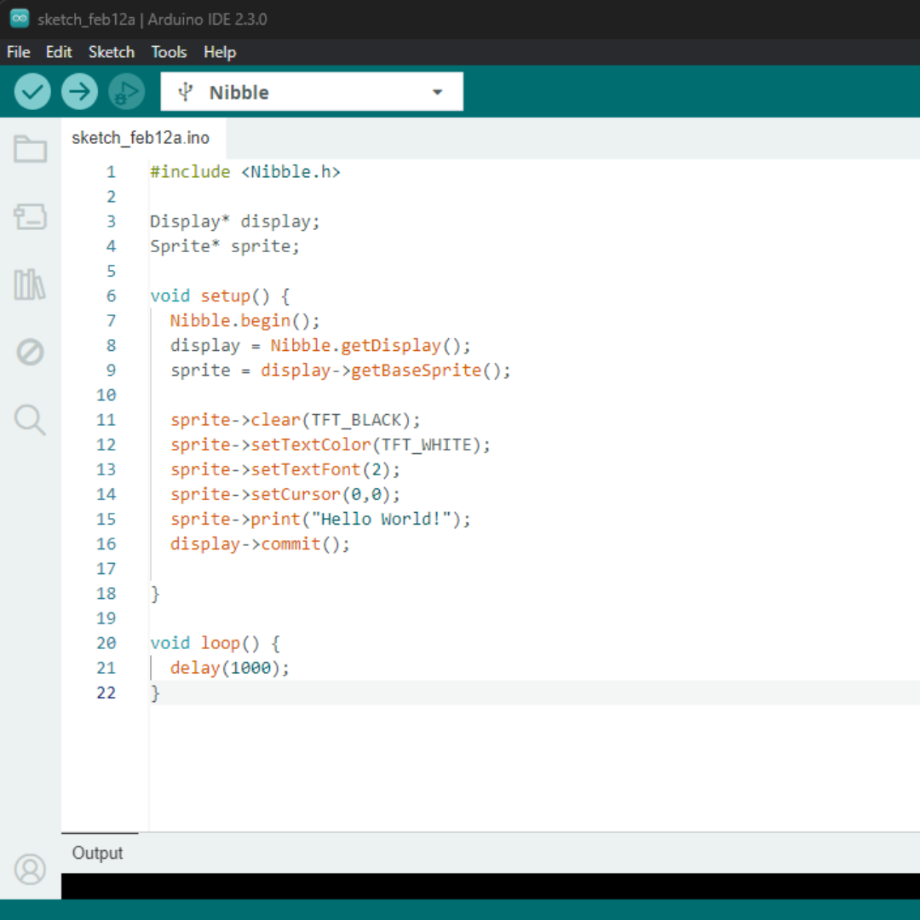The width and height of the screenshot is (920, 920).
Task: Open the Edit menu
Action: [x=59, y=52]
